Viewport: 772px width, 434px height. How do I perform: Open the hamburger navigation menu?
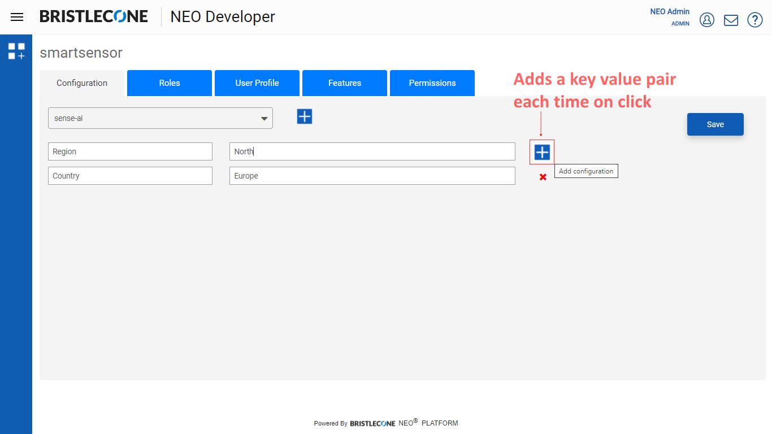click(17, 17)
